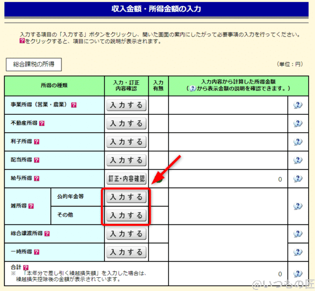This screenshot has width=315, height=291.
Task: Show red help icon explanation for 一時所得
Action: 37,252
